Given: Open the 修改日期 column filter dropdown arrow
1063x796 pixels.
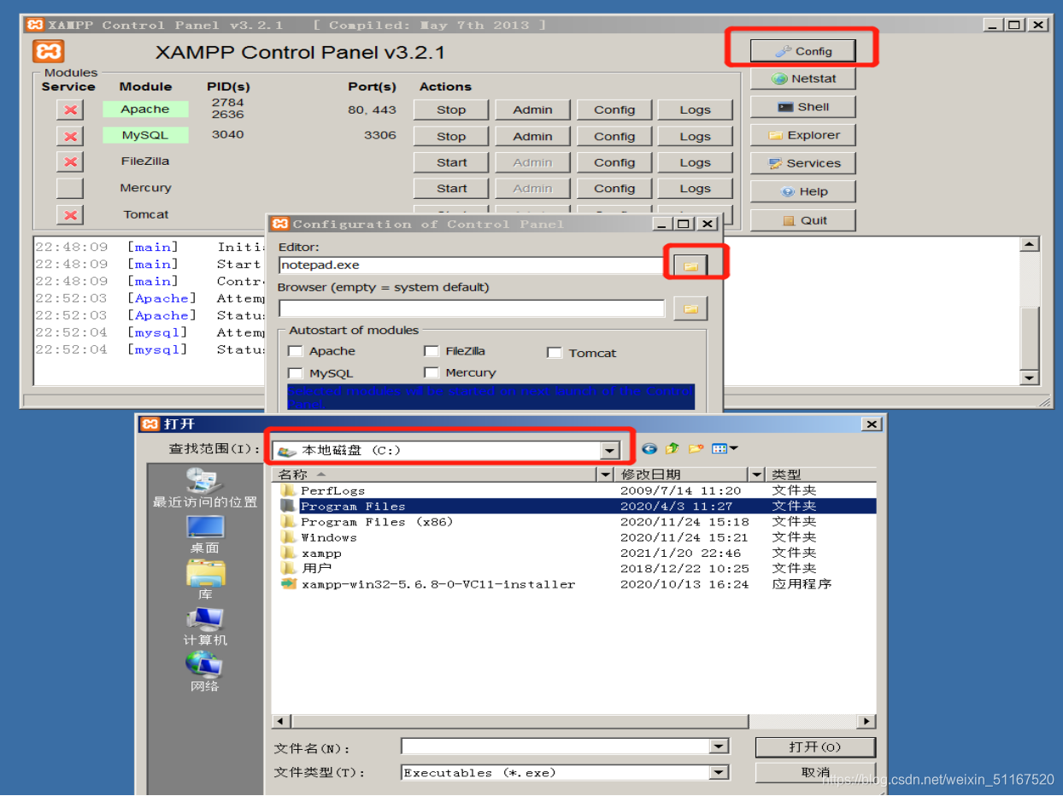Looking at the screenshot, I should (x=757, y=475).
